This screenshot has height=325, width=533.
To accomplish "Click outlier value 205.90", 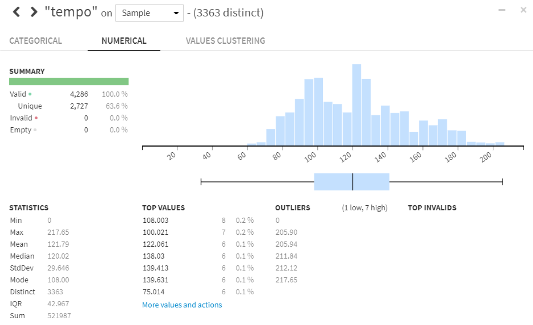I will (x=286, y=232).
